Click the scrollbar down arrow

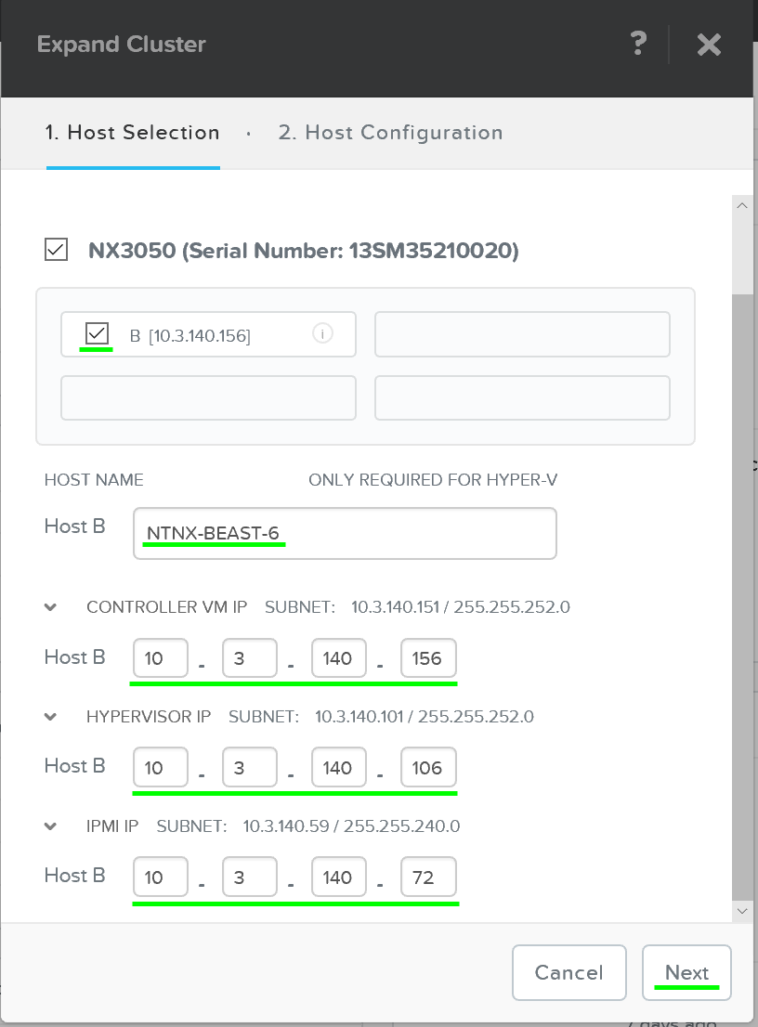click(x=742, y=910)
